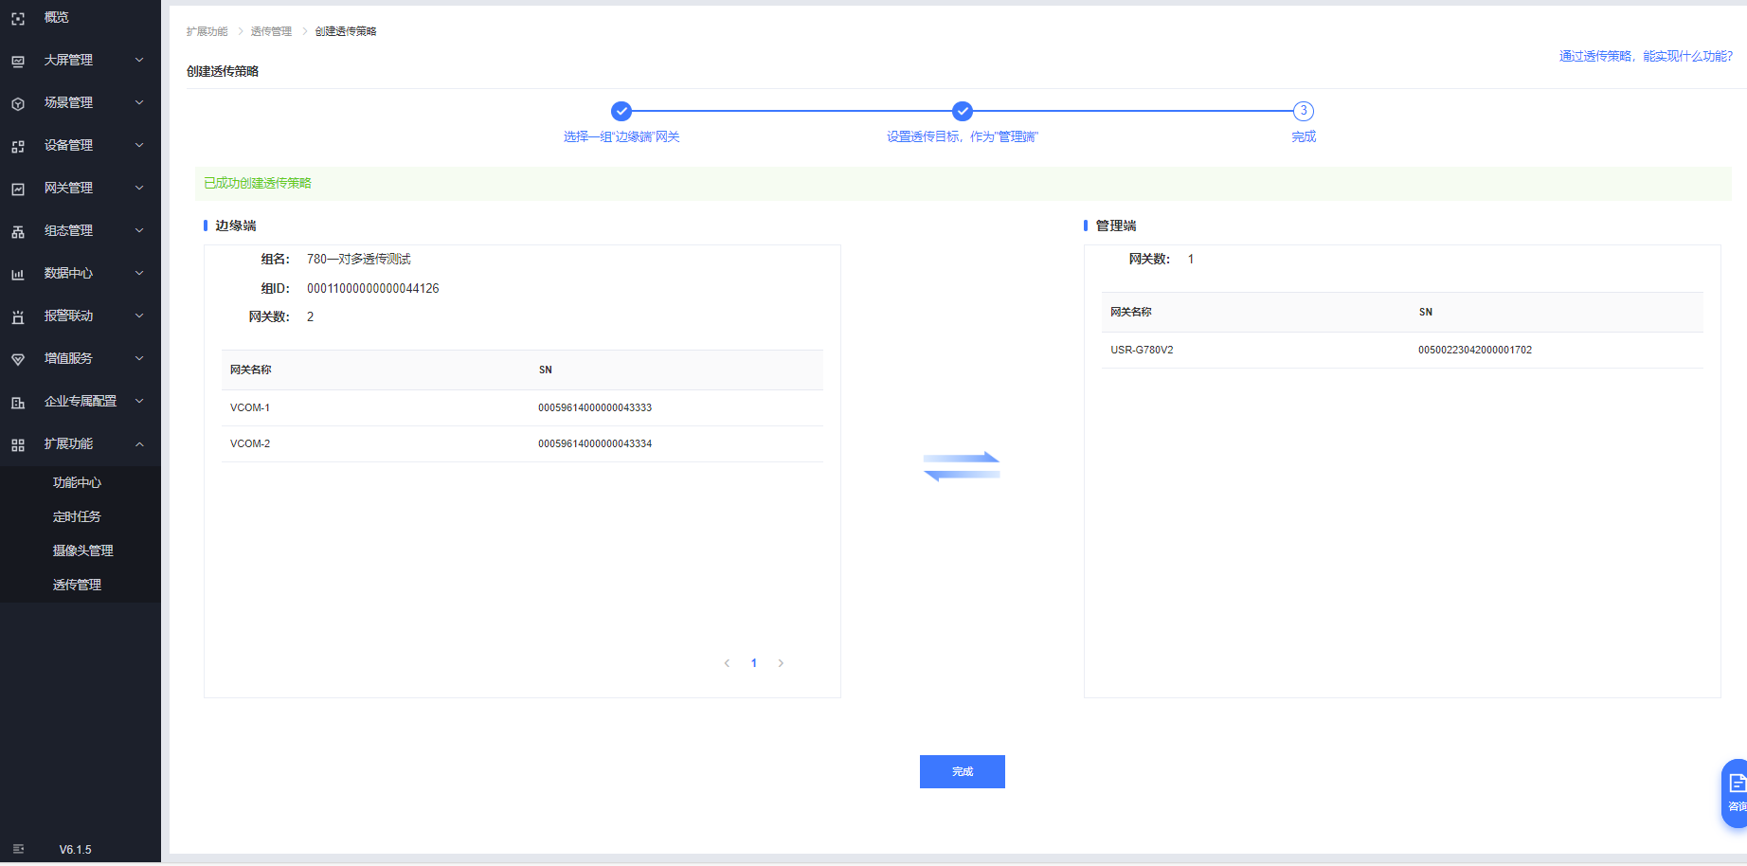Select 摄像头管理 in sidebar
Viewport: 1747px width, 866px height.
tap(82, 550)
